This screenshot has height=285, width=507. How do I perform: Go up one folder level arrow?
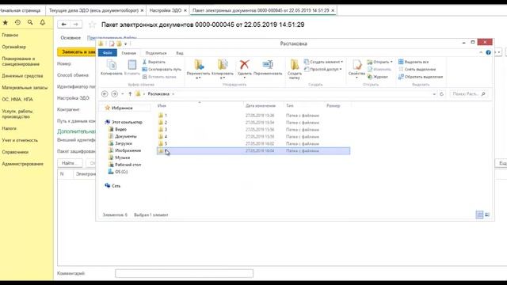point(130,93)
